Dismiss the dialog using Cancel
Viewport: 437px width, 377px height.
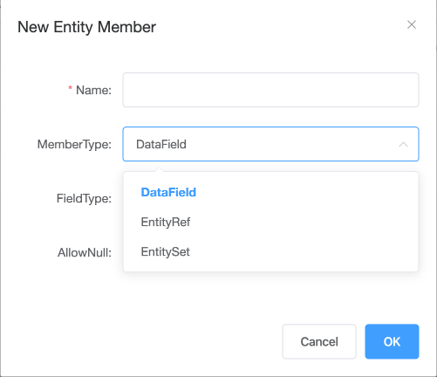click(319, 341)
